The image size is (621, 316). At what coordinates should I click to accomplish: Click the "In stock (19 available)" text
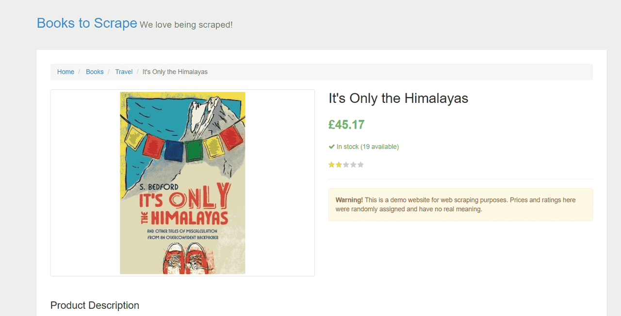tap(367, 147)
